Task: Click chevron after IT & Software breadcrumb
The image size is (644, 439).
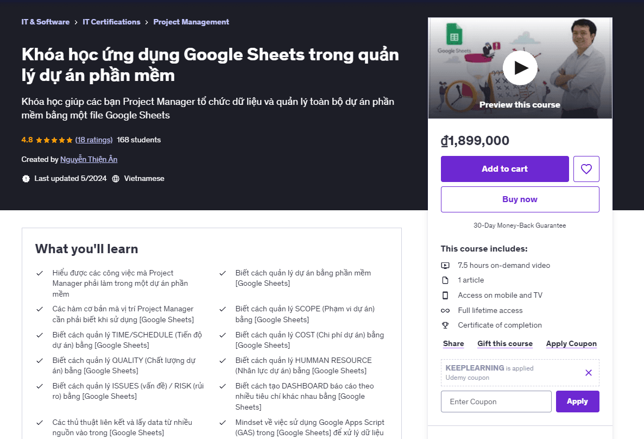Action: [x=76, y=22]
